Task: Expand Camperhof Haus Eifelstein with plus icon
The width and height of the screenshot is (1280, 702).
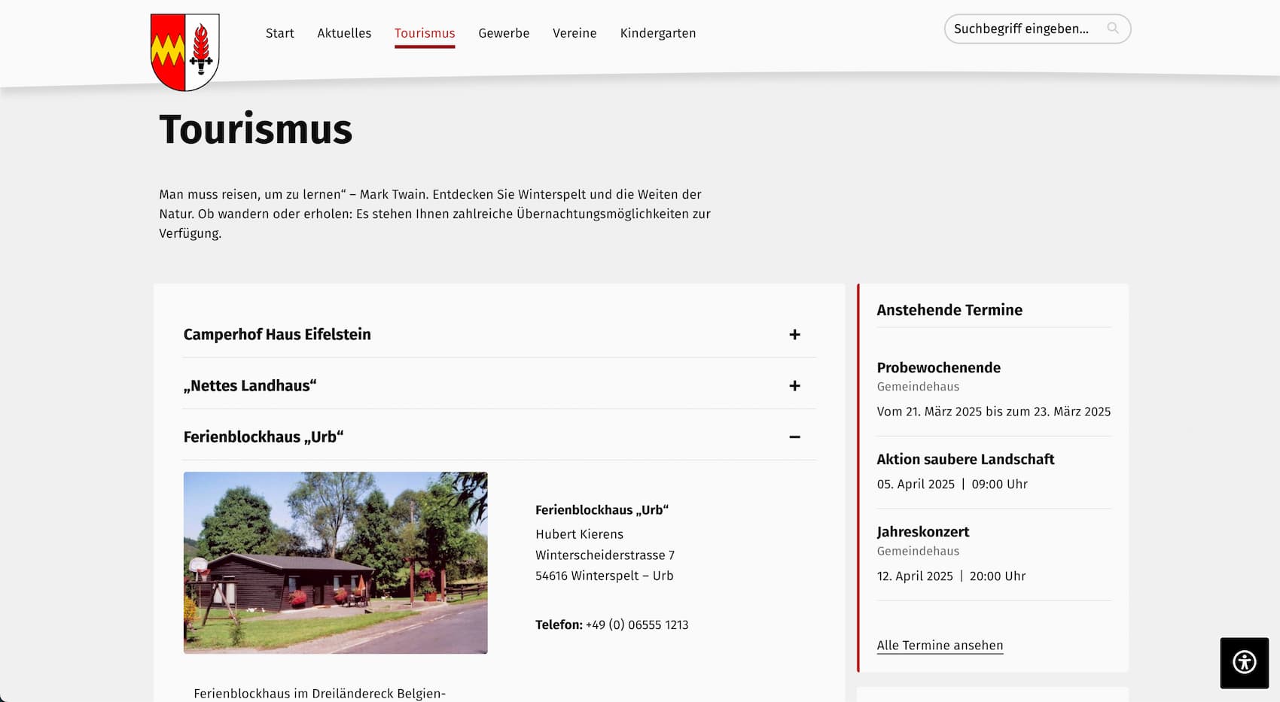Action: [x=794, y=335]
